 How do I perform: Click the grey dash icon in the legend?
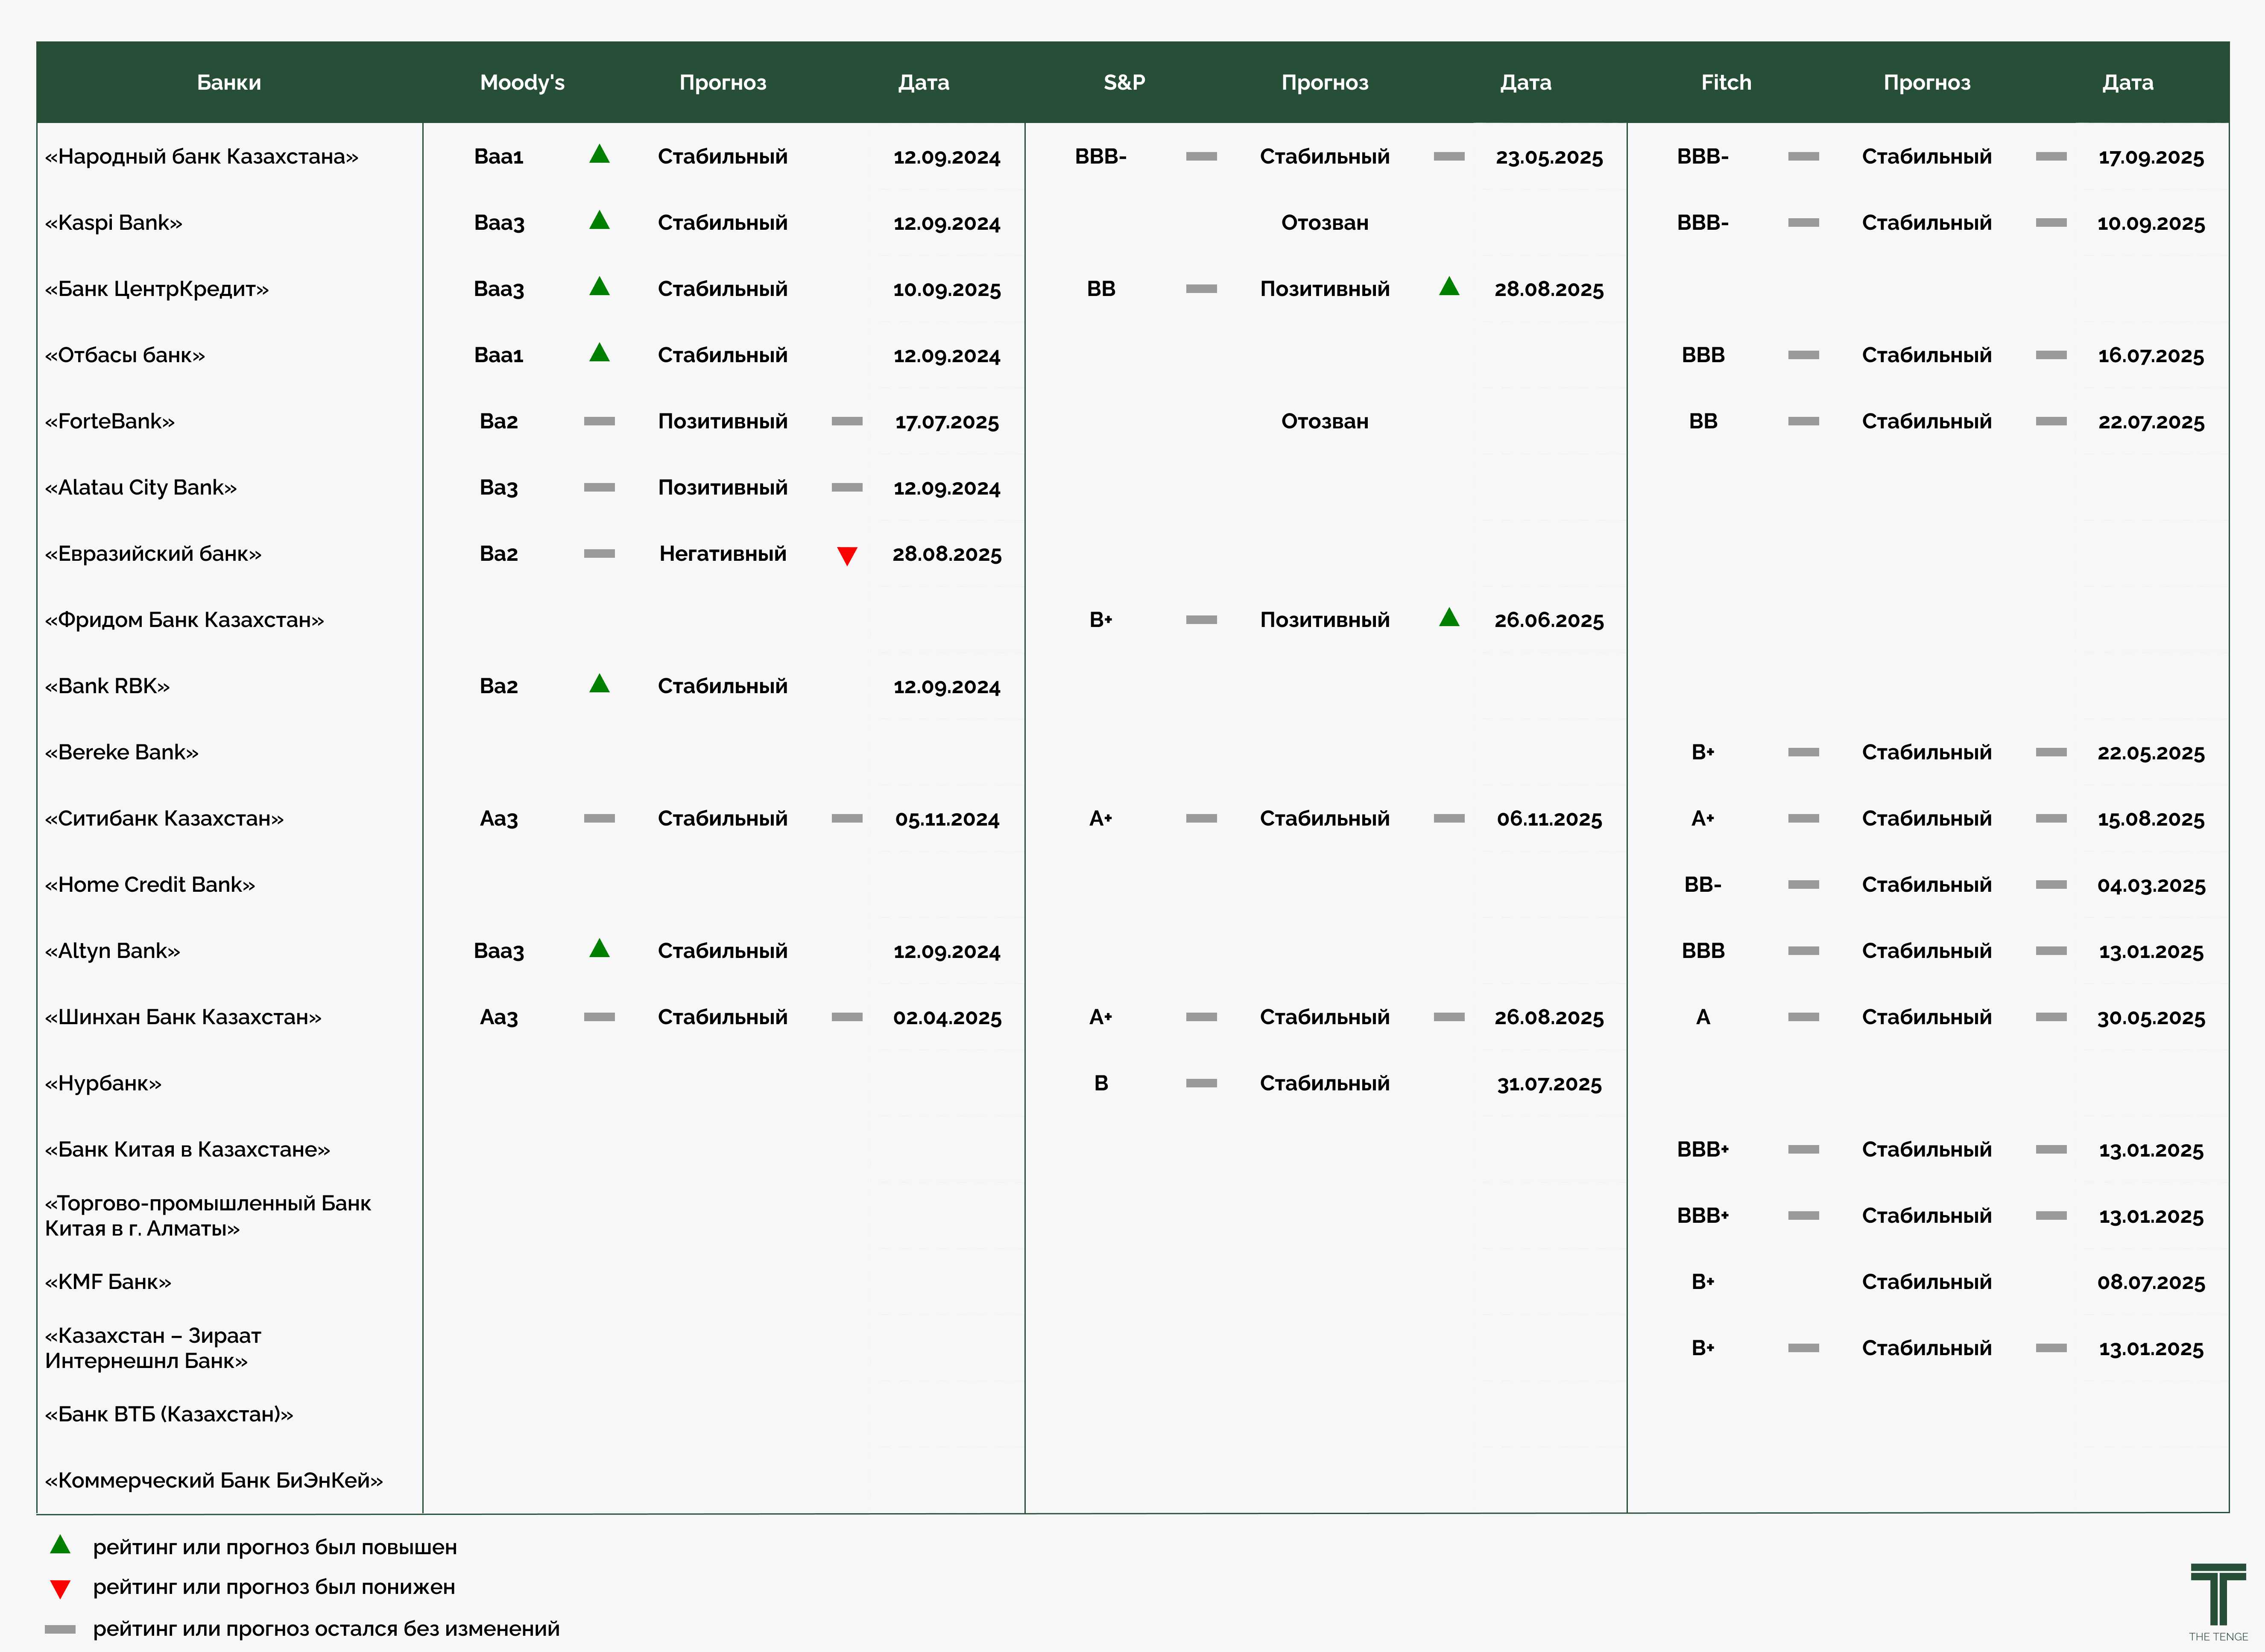tap(60, 1629)
